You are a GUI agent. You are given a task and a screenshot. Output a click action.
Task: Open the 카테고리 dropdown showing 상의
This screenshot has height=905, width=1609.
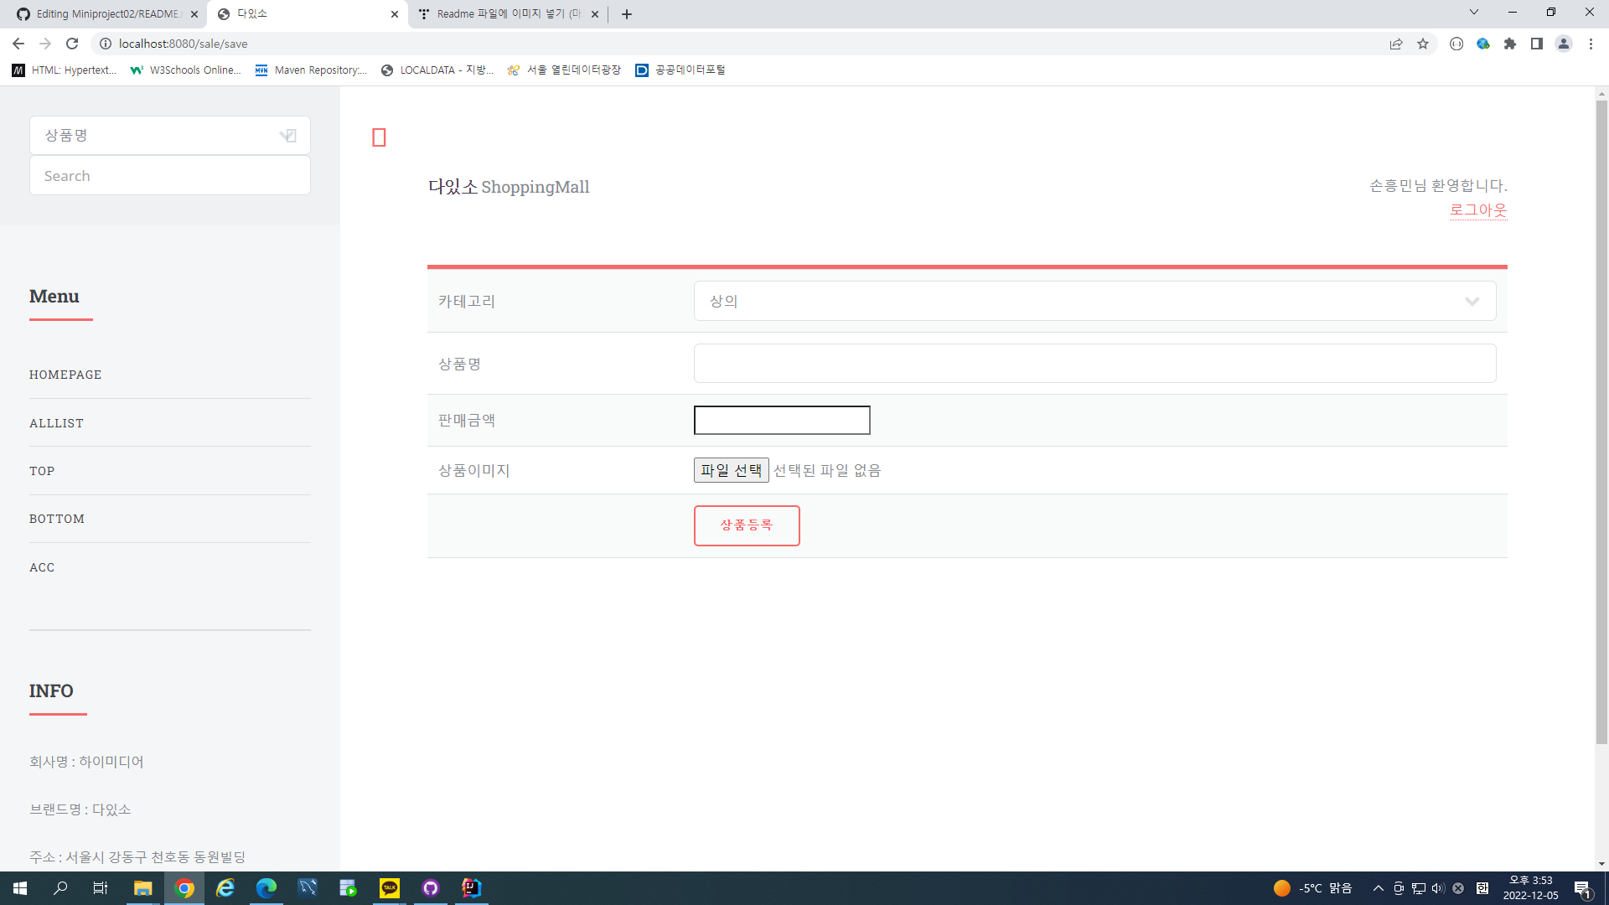pyautogui.click(x=1094, y=301)
